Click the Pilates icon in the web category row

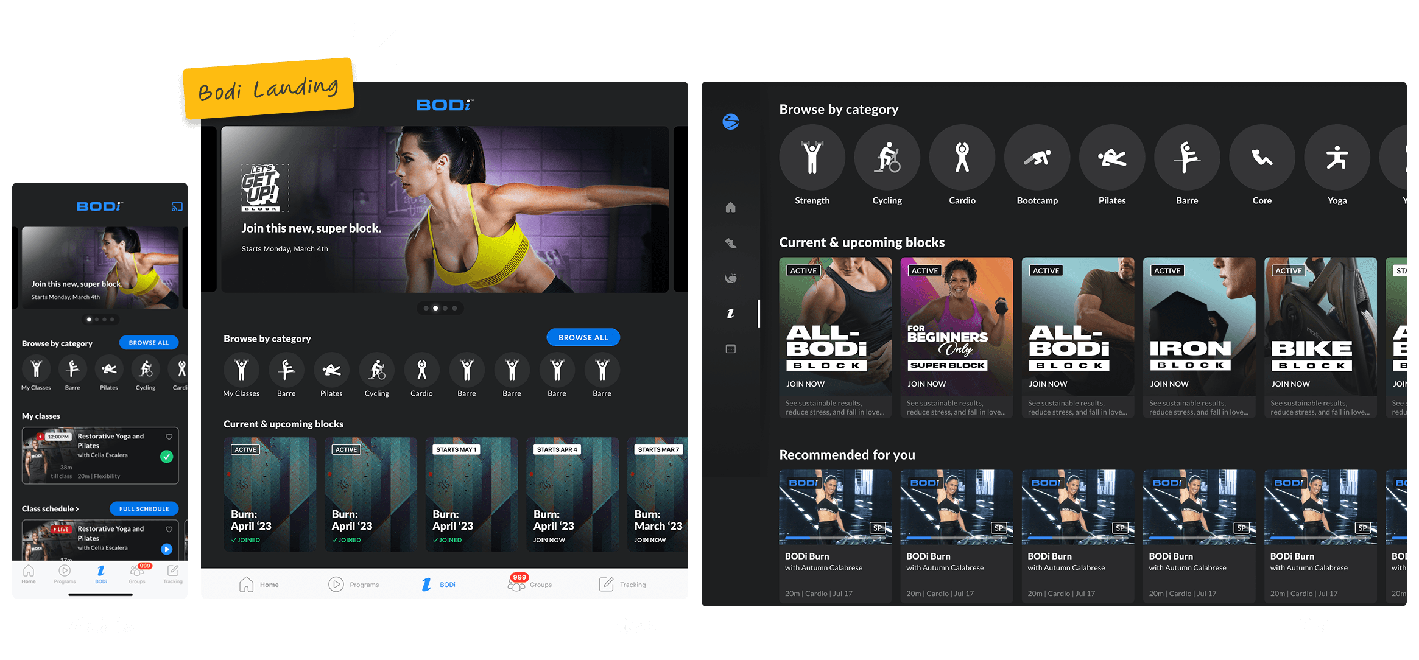pyautogui.click(x=331, y=370)
